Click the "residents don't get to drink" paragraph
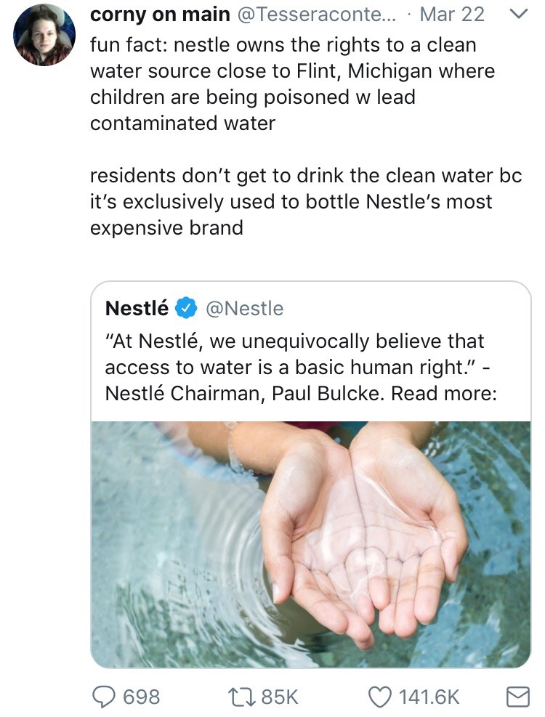The image size is (545, 717). pos(305,202)
